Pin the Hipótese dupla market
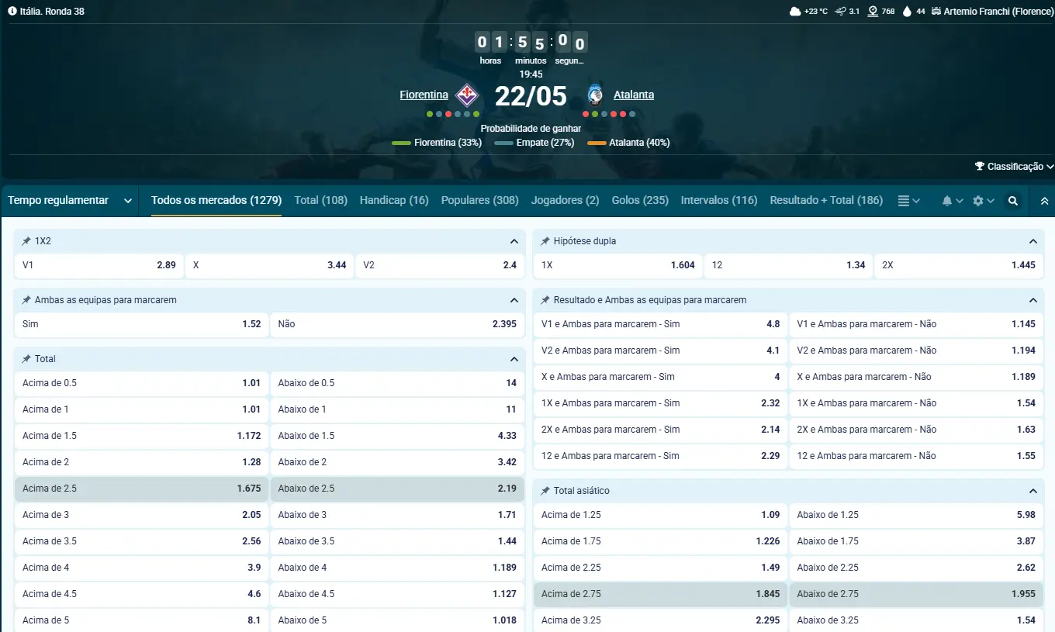Screen dimensions: 1055x632 [x=545, y=241]
